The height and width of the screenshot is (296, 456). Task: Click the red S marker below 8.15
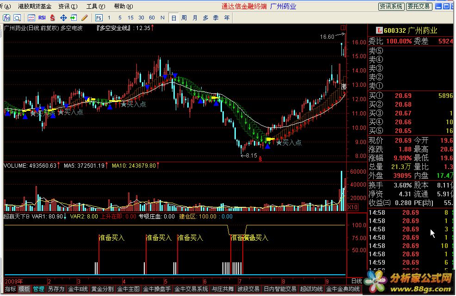click(260, 159)
